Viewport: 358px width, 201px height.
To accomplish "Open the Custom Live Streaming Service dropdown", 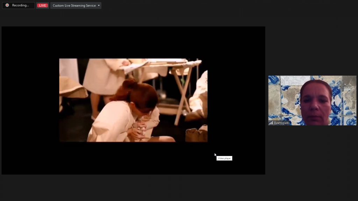I will [x=76, y=6].
